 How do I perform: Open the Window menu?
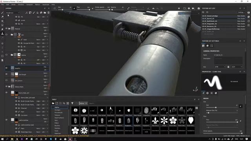pyautogui.click(x=21, y=5)
